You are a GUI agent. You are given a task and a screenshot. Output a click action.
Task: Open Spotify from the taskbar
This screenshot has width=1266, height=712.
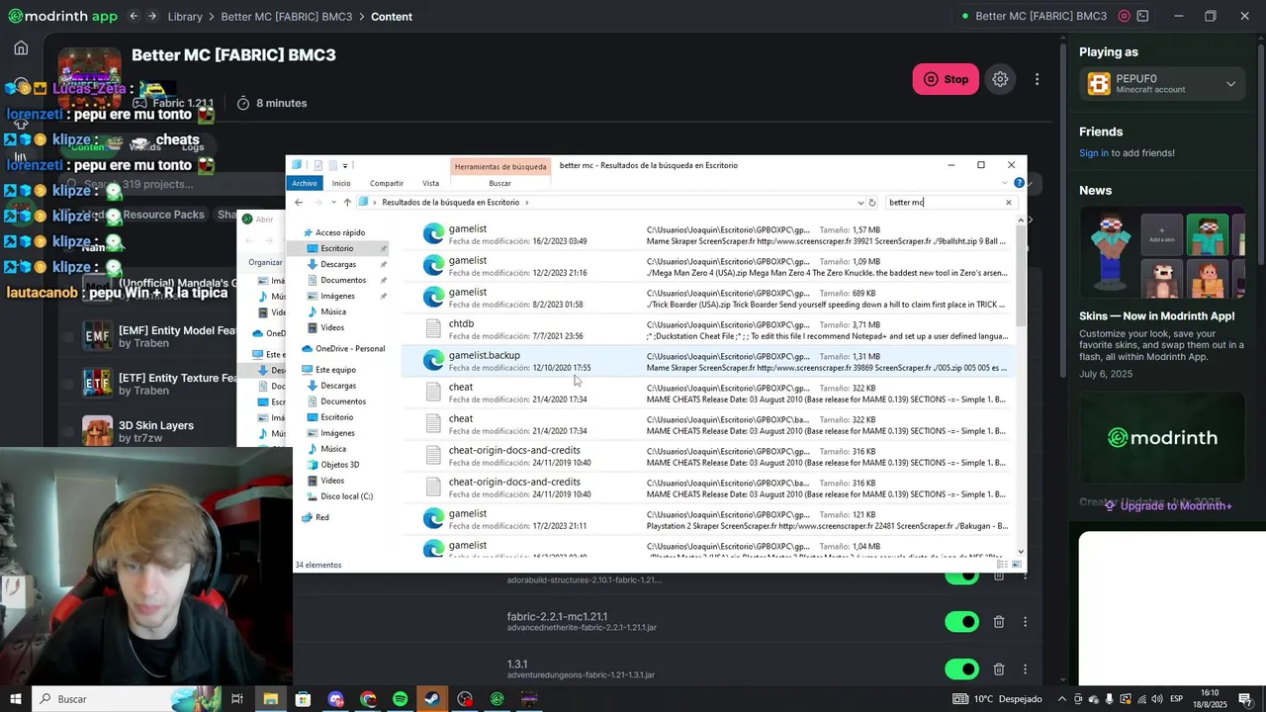(x=400, y=699)
